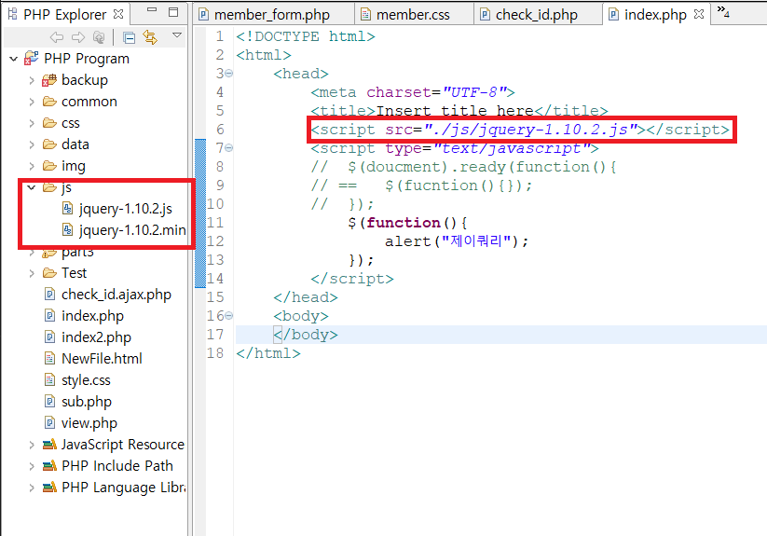Expand the css folder

tap(32, 123)
